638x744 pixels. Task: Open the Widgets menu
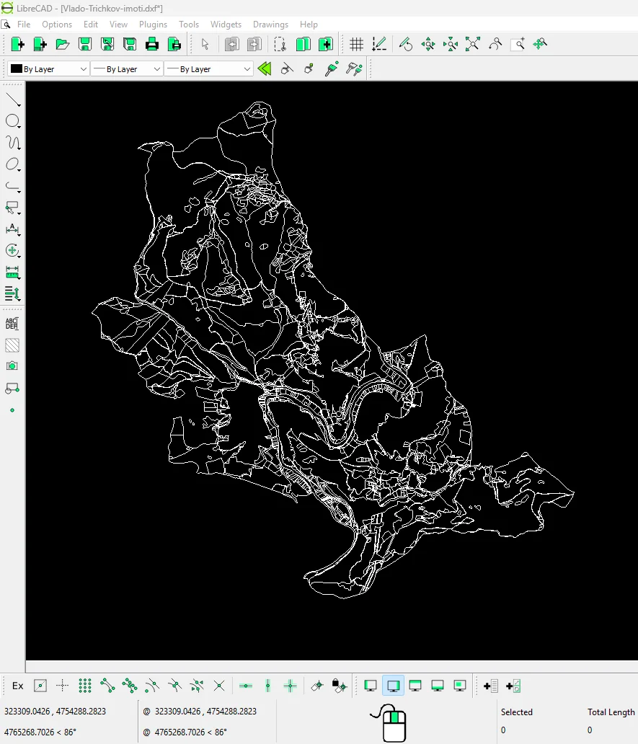tap(226, 25)
